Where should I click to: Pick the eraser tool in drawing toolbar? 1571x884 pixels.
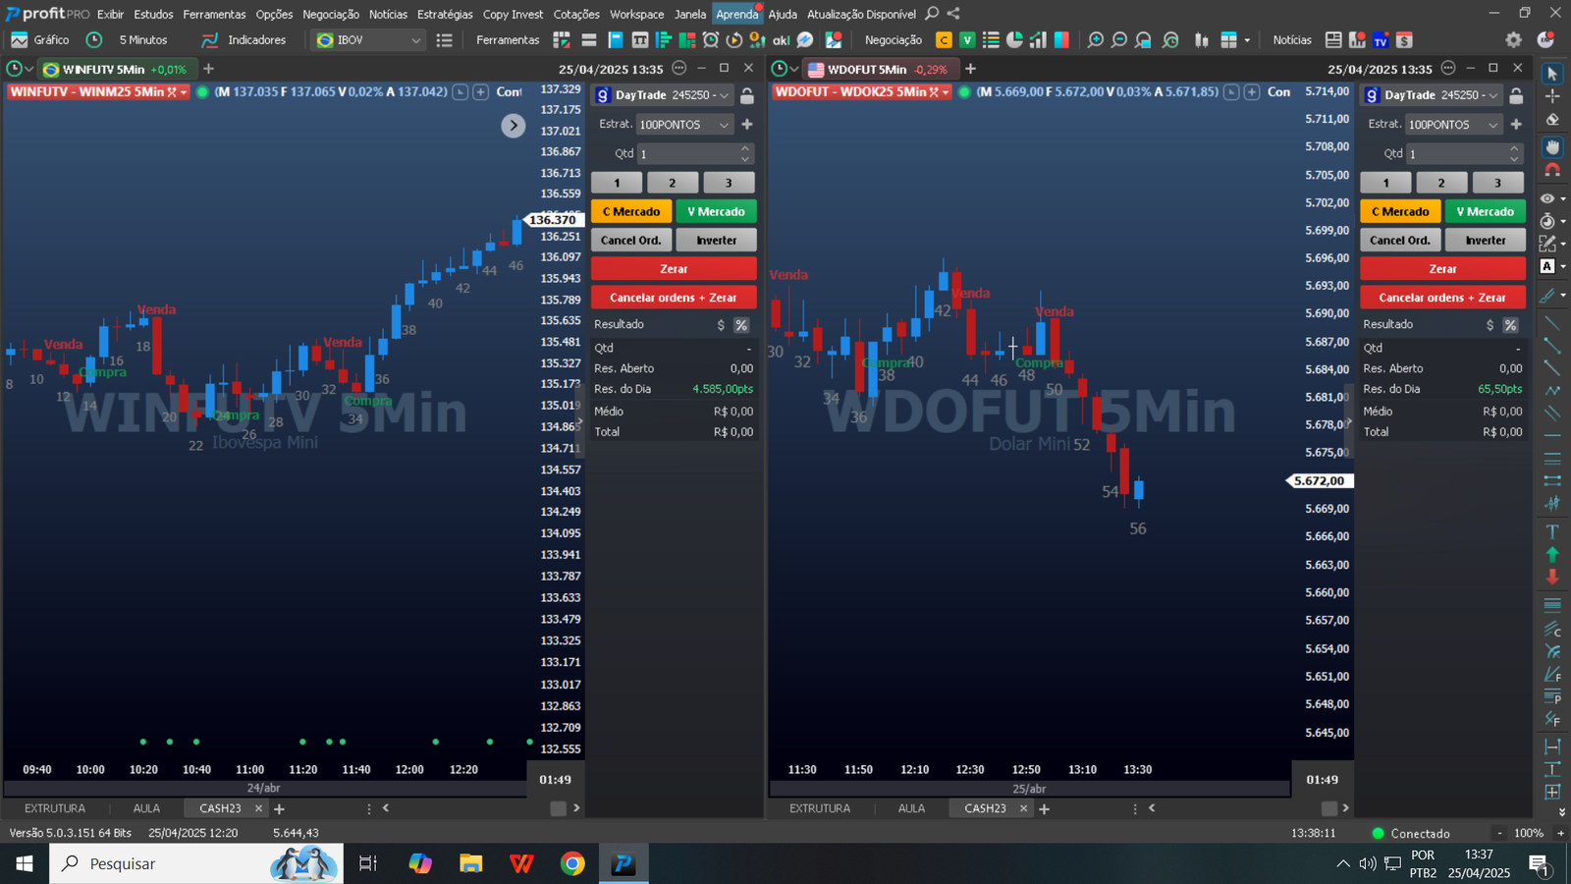[1552, 120]
